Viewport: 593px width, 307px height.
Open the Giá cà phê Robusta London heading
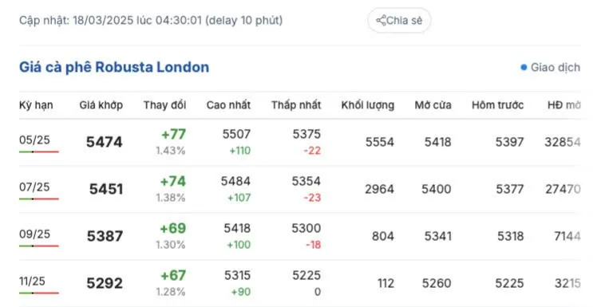coord(114,67)
